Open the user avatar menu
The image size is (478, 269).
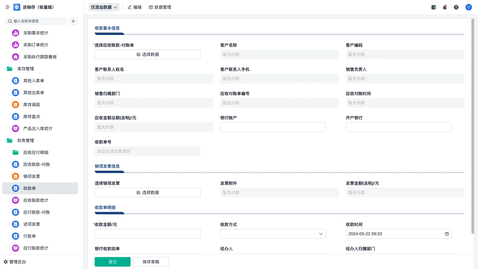pos(469,7)
